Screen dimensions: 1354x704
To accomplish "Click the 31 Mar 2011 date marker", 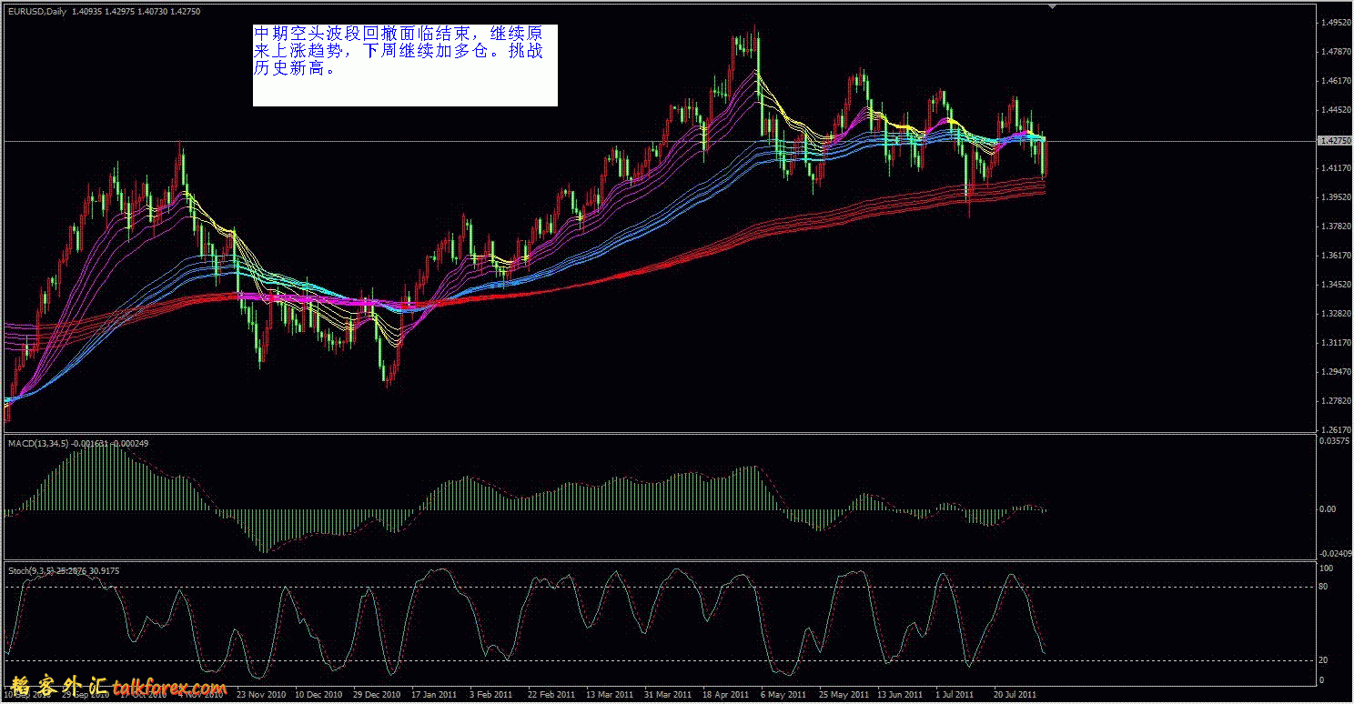I will coord(669,694).
